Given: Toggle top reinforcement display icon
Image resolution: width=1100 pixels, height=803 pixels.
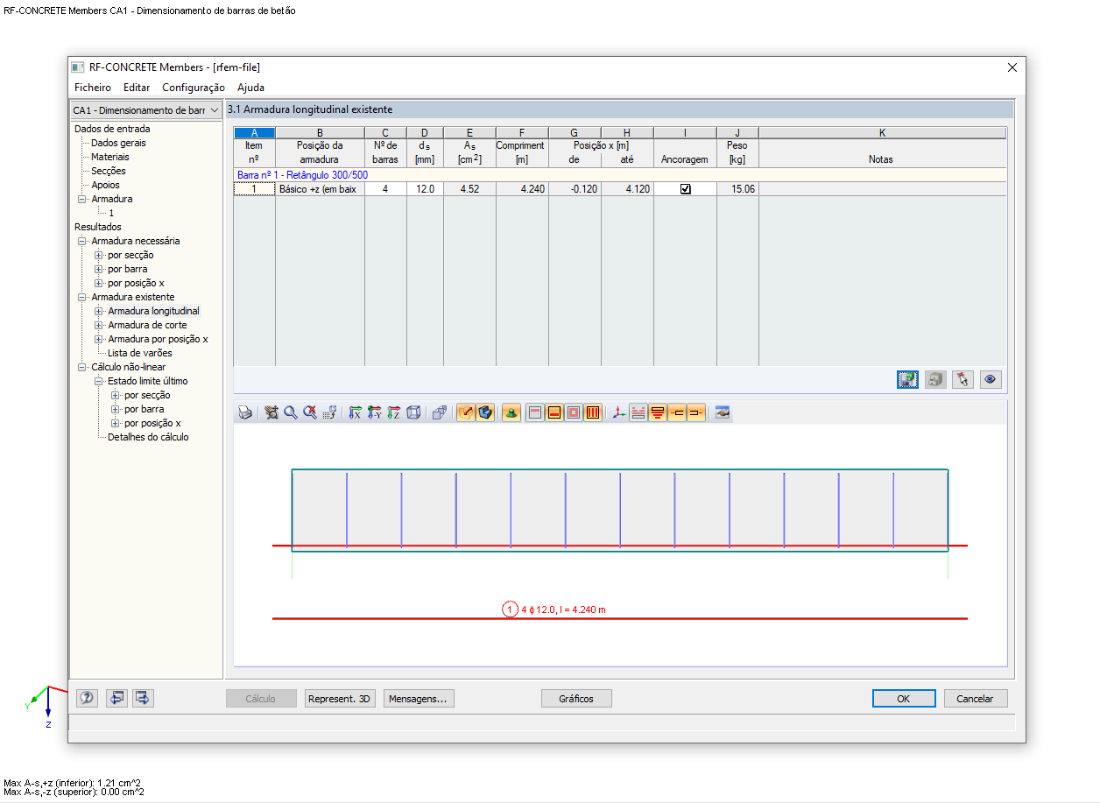Looking at the screenshot, I should pyautogui.click(x=535, y=412).
